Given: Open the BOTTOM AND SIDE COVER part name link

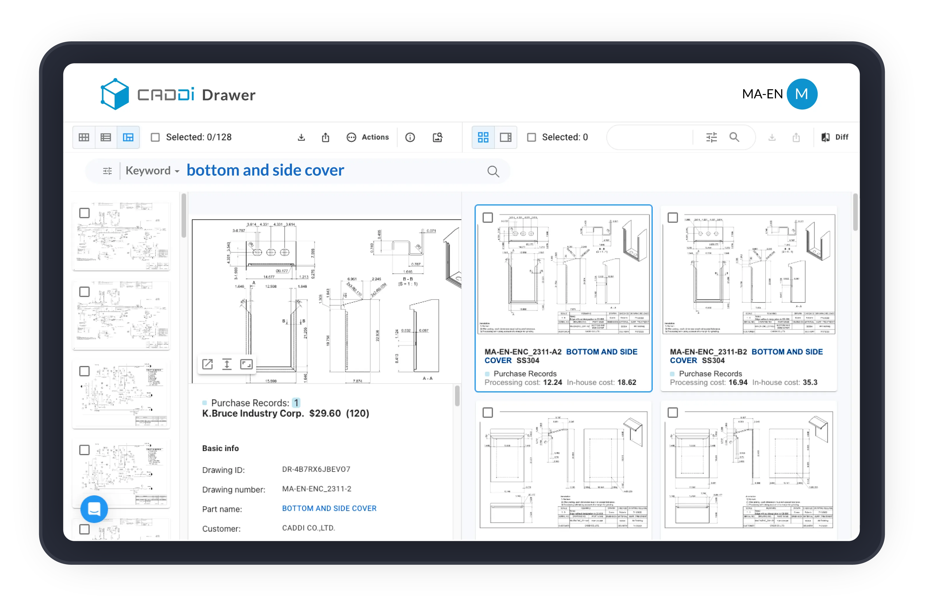Looking at the screenshot, I should pyautogui.click(x=329, y=508).
